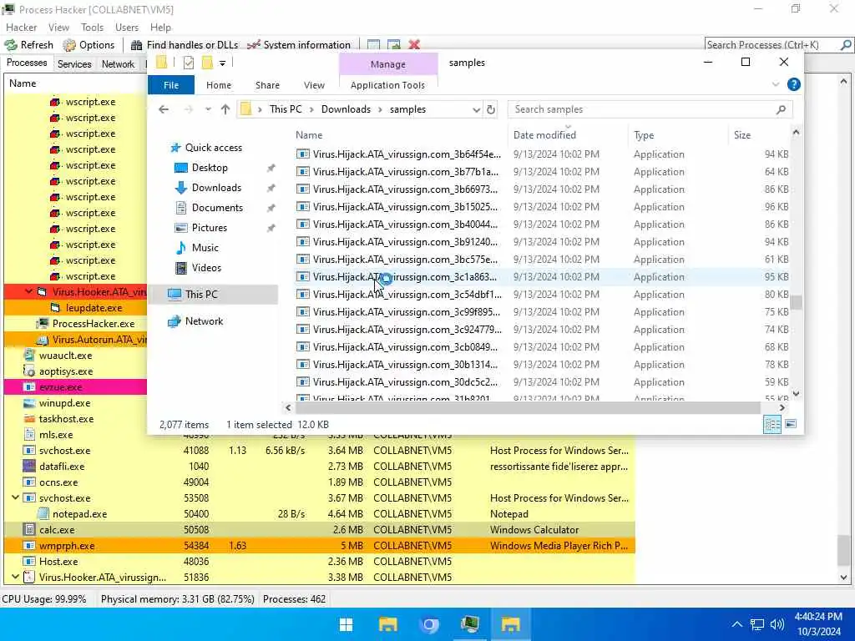Image resolution: width=855 pixels, height=641 pixels.
Task: Open Windows Start button on taskbar
Action: coord(346,624)
